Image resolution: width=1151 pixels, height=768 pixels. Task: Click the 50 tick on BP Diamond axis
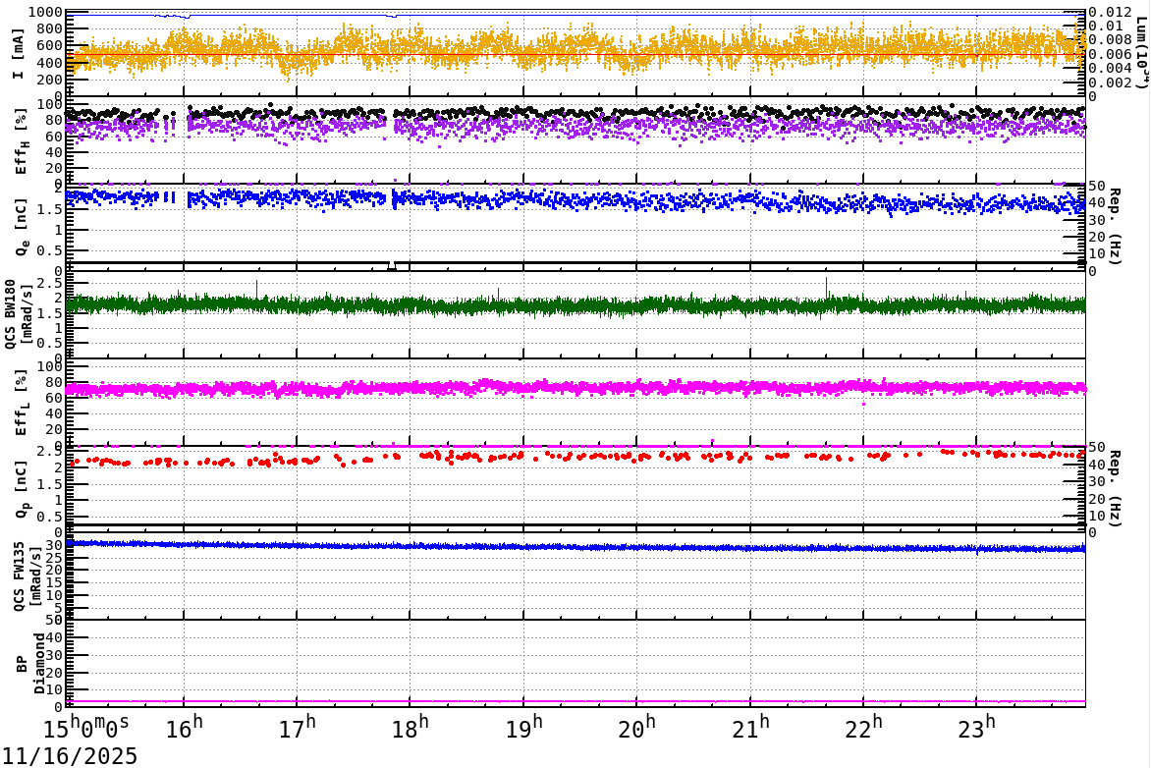point(54,621)
